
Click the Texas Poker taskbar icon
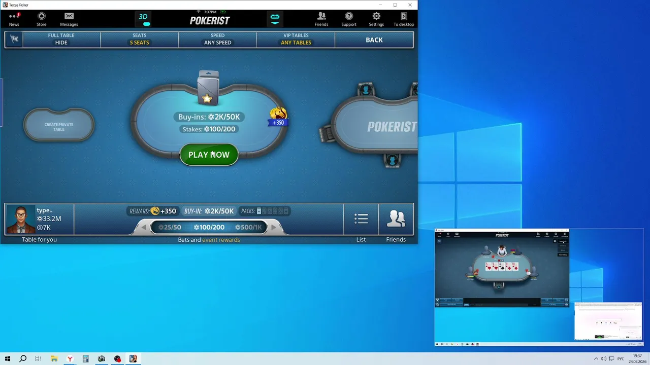[133, 359]
